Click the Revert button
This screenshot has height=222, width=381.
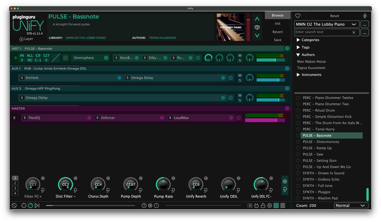[277, 32]
